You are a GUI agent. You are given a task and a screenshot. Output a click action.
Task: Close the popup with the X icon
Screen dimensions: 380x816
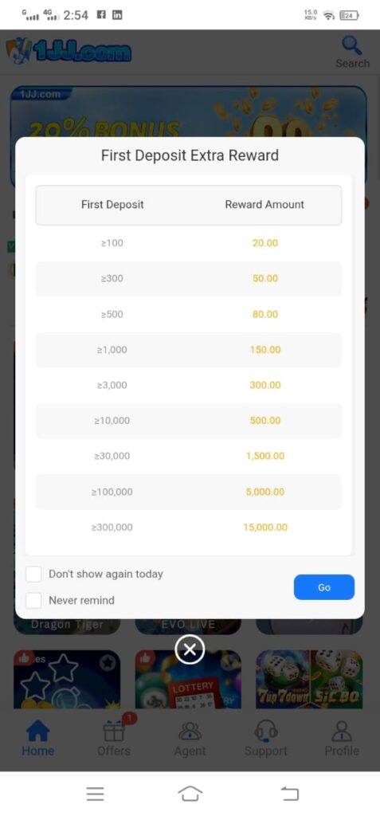coord(190,649)
